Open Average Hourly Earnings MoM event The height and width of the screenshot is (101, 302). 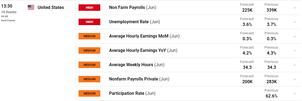144,36
